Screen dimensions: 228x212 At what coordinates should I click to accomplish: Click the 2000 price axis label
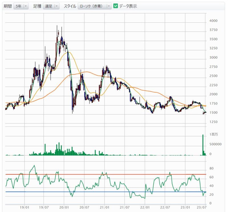pos(213,94)
